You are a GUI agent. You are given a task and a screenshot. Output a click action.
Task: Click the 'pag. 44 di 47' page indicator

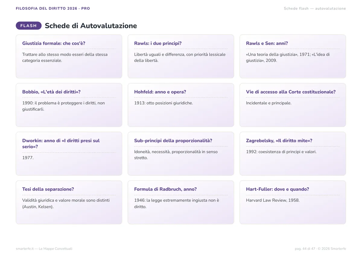coord(305,248)
